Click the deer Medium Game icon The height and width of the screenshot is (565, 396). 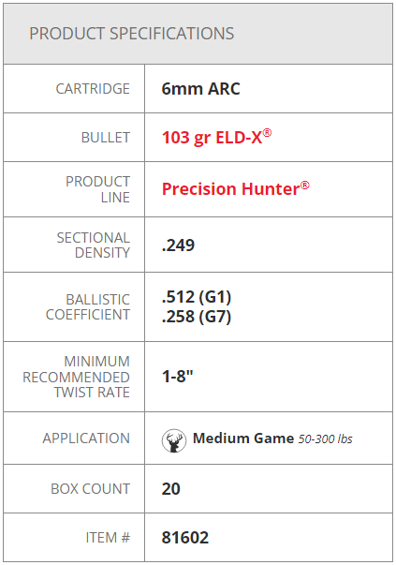(x=174, y=440)
